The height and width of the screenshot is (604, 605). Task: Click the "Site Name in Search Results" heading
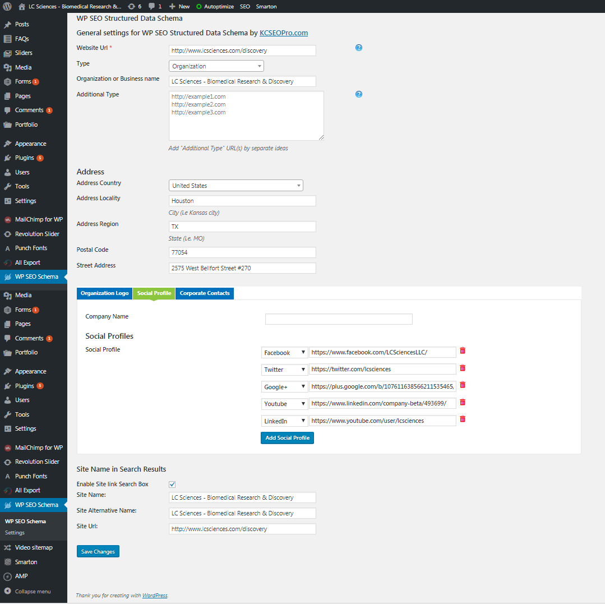click(121, 469)
